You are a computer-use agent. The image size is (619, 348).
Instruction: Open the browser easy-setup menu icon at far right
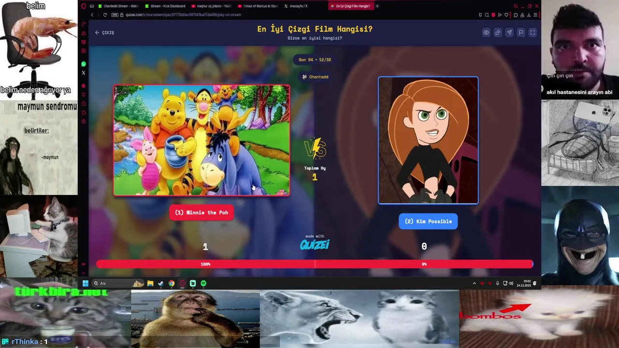click(535, 15)
